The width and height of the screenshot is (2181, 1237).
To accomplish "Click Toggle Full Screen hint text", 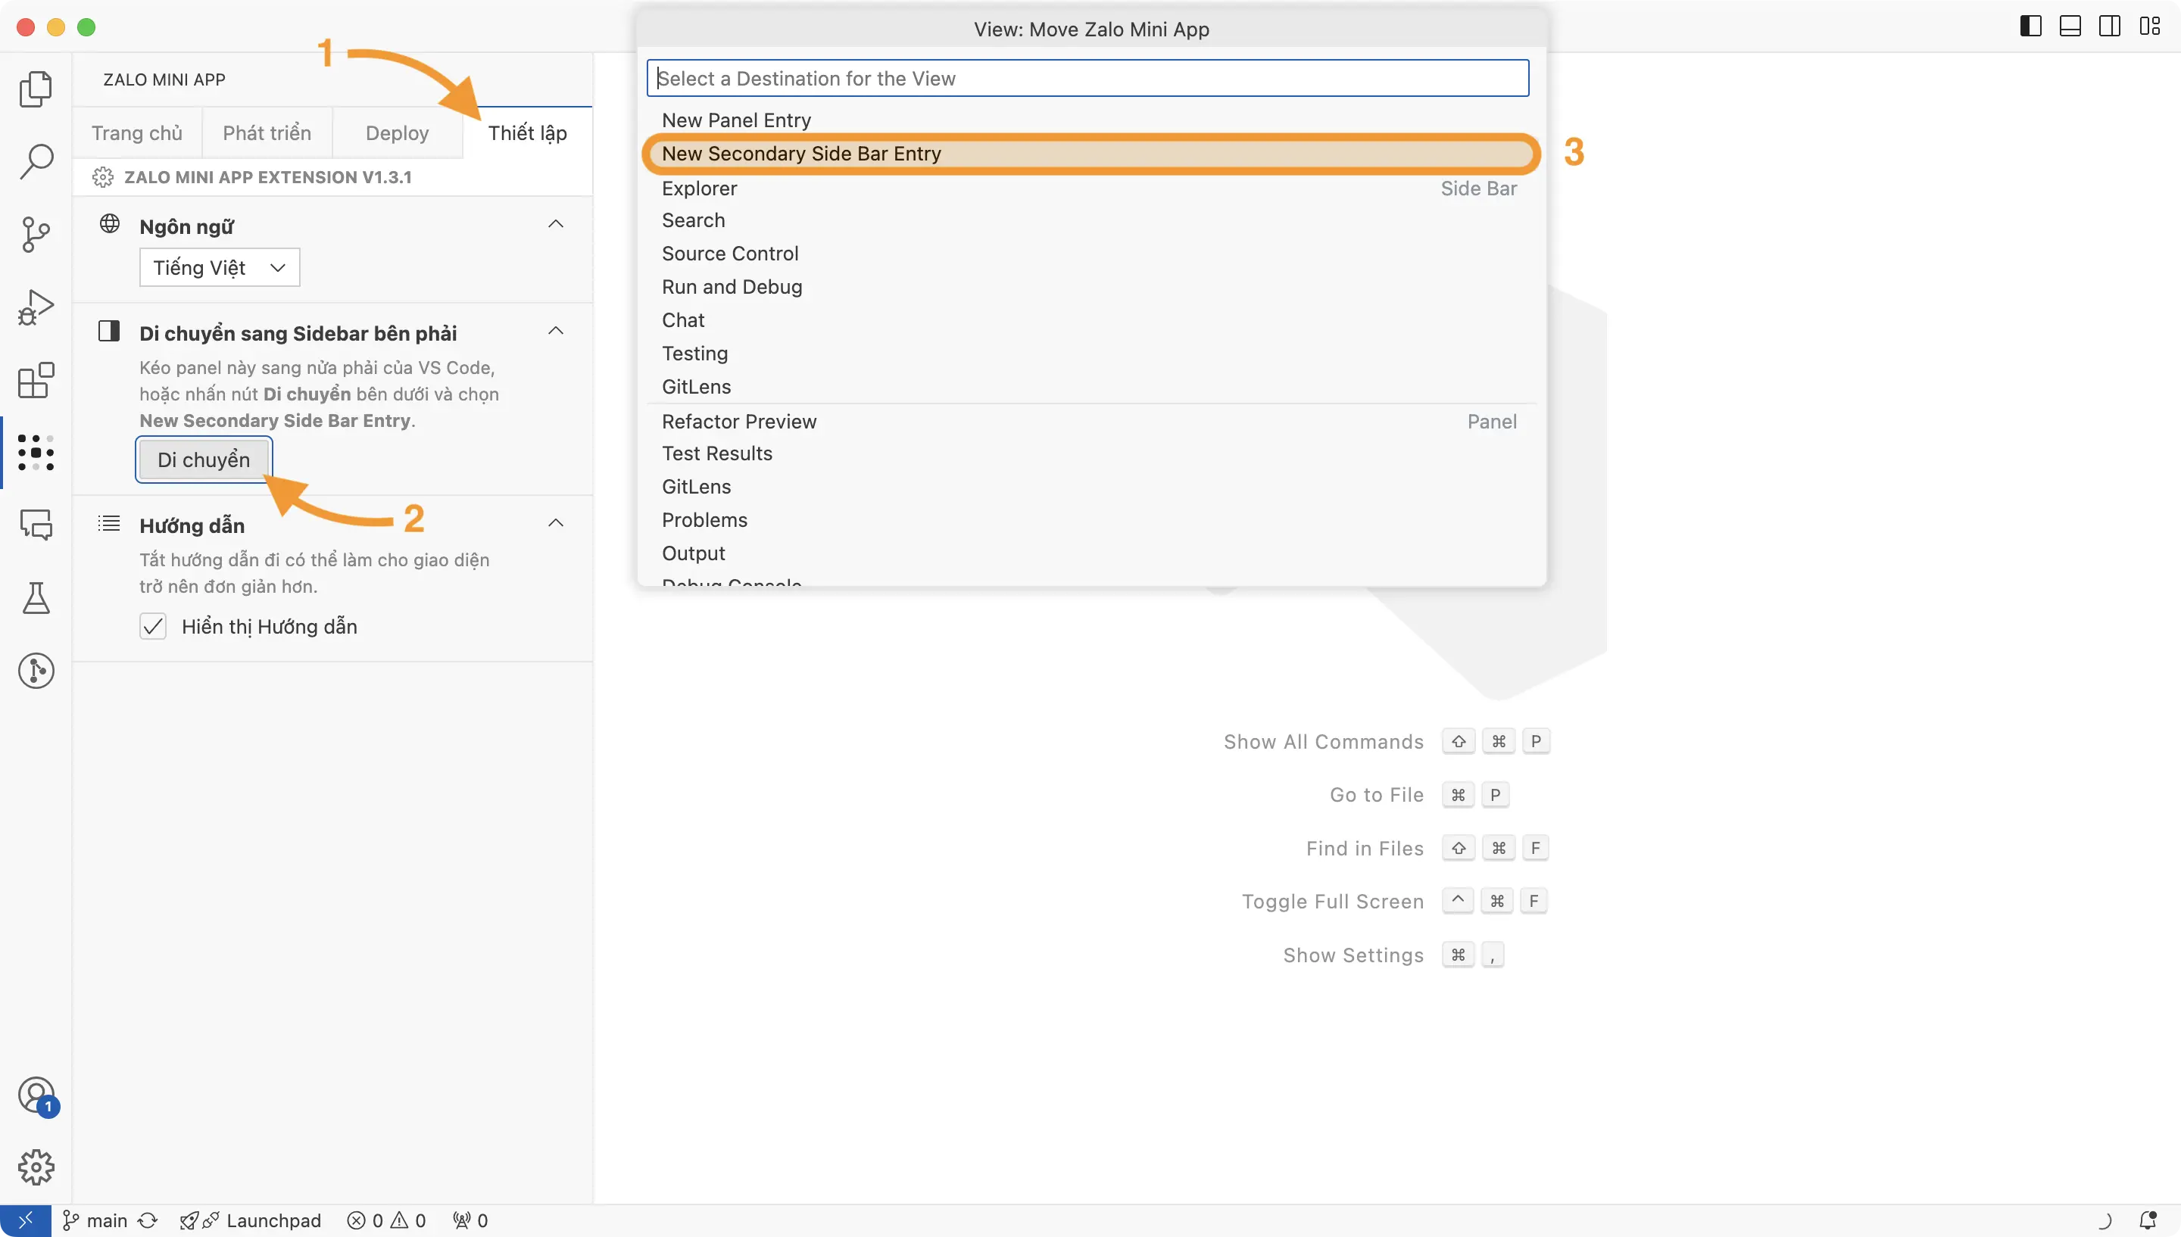I will point(1332,902).
